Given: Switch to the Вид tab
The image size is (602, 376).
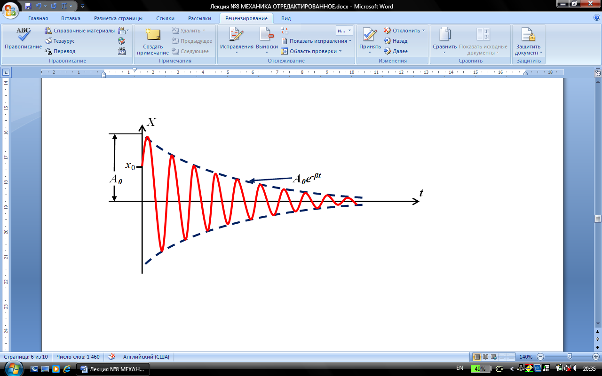Looking at the screenshot, I should [x=286, y=18].
